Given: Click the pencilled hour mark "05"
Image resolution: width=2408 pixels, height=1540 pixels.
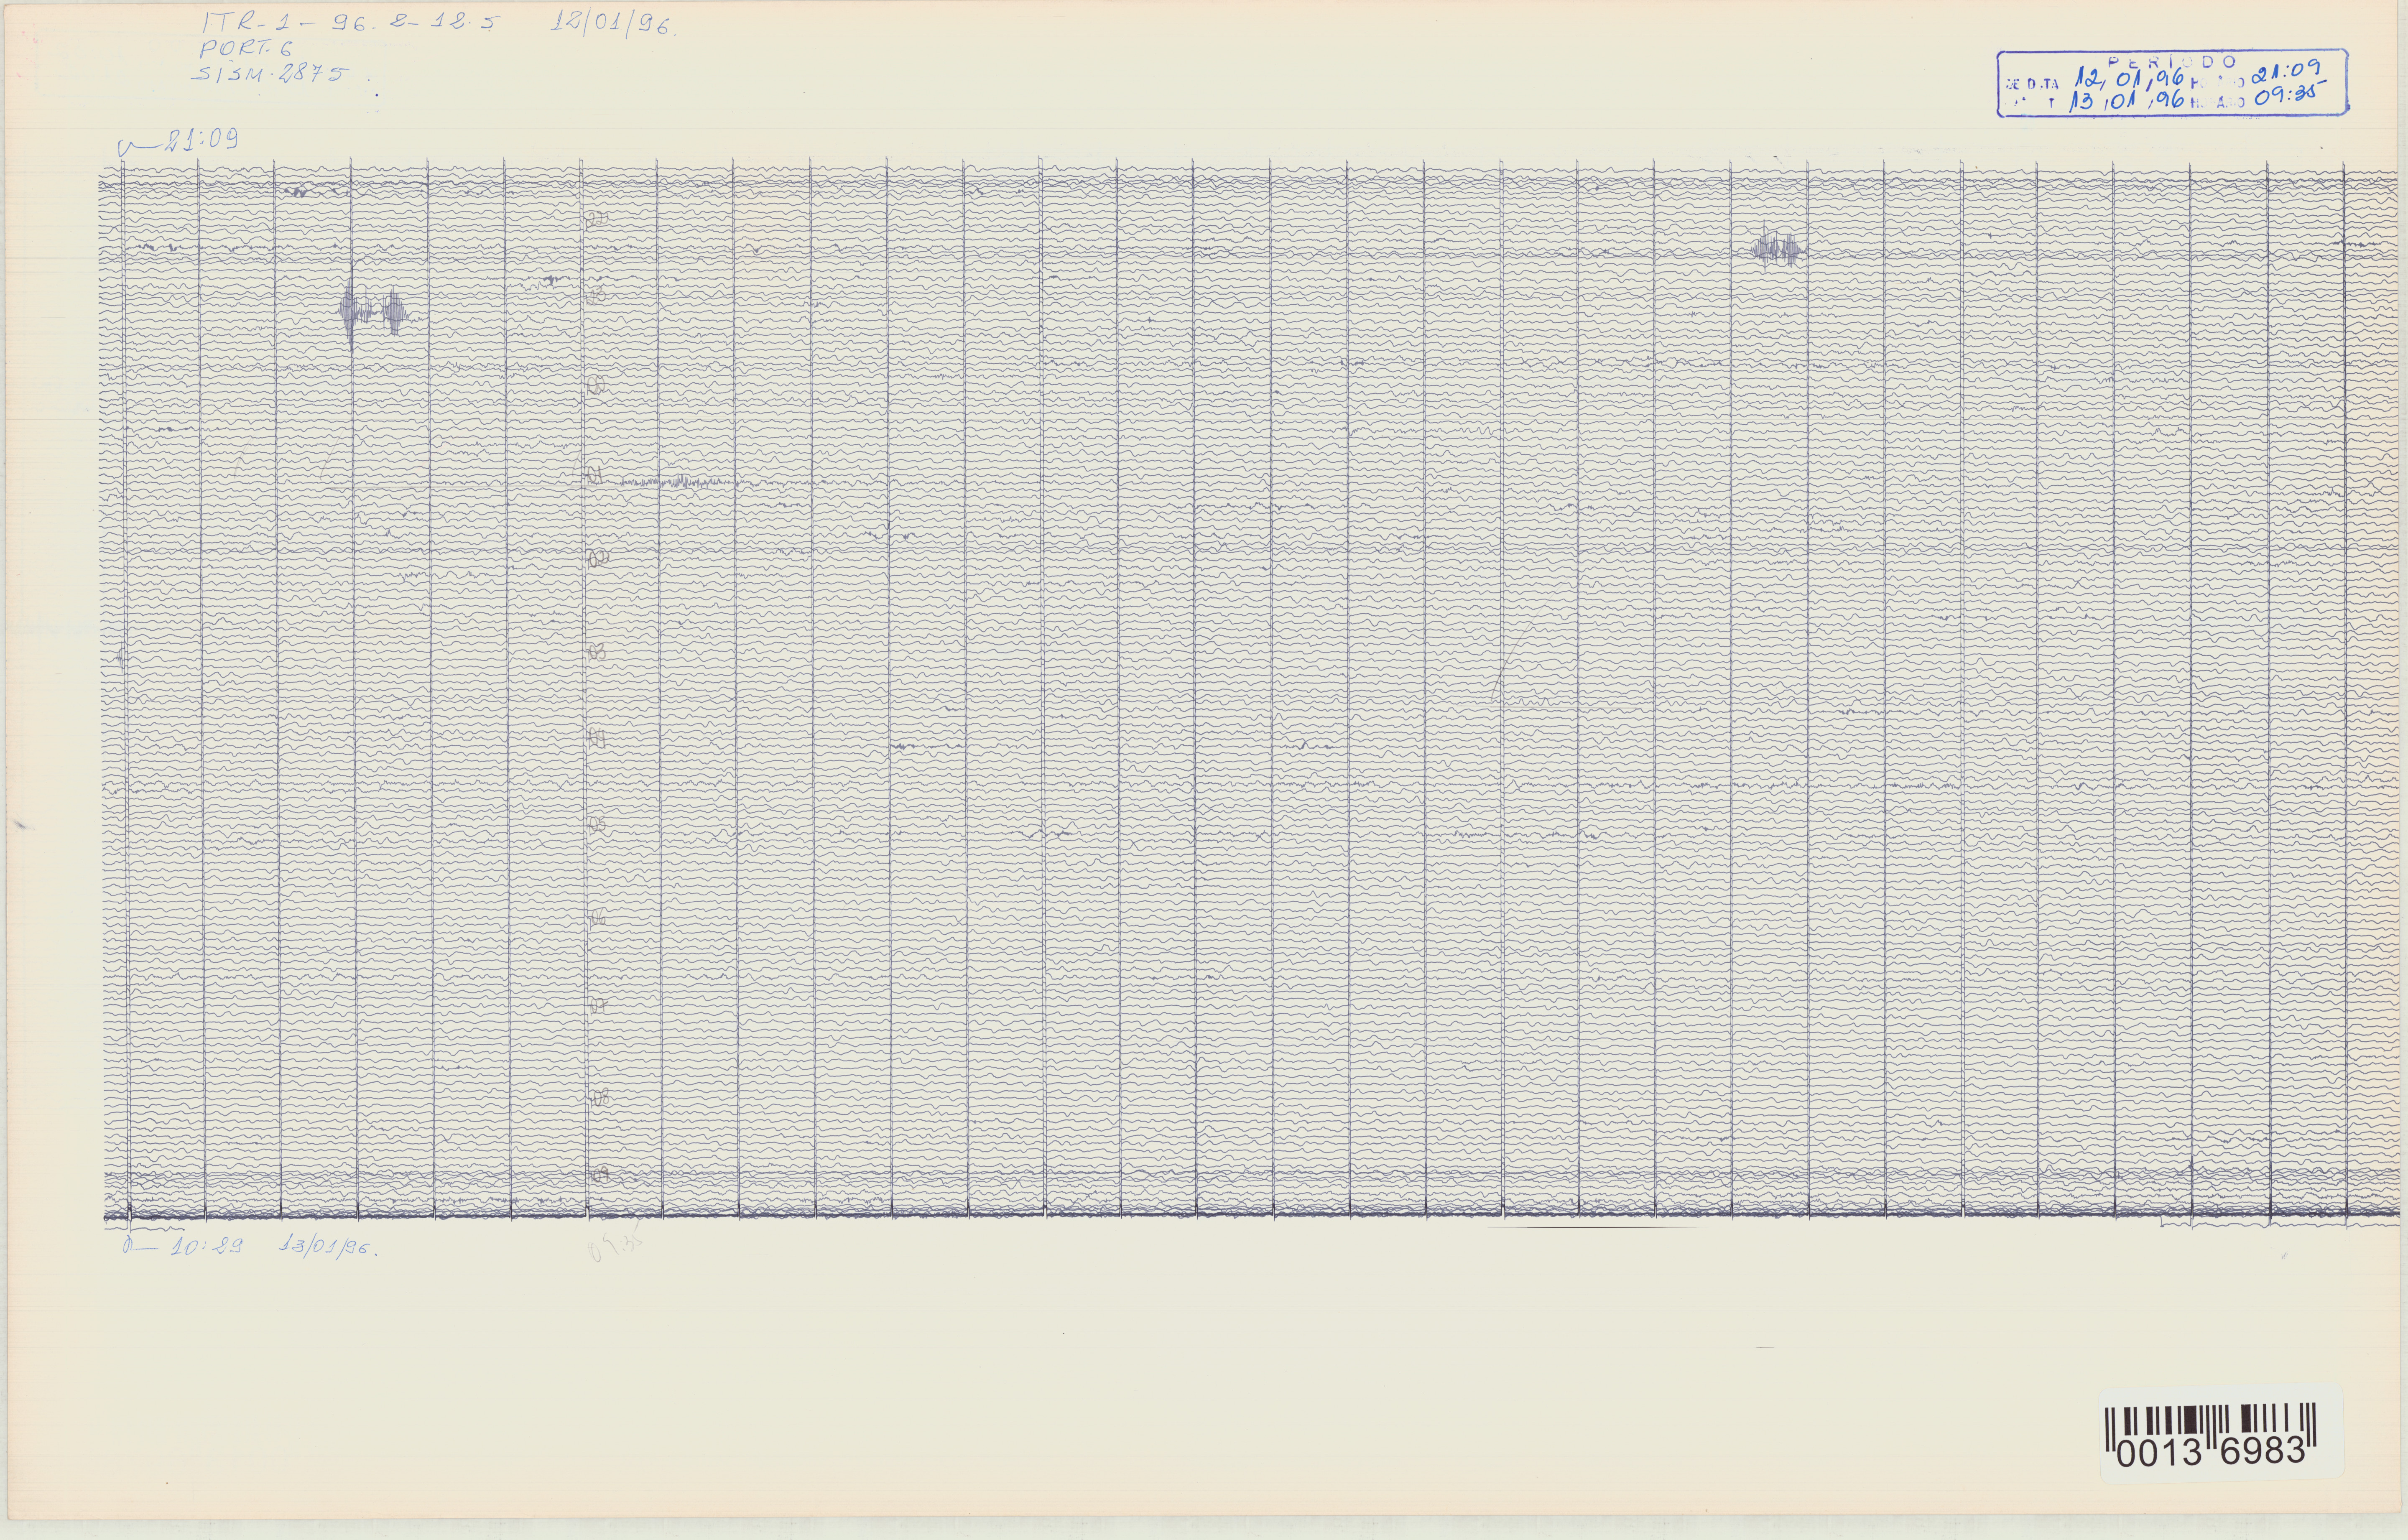Looking at the screenshot, I should [598, 824].
